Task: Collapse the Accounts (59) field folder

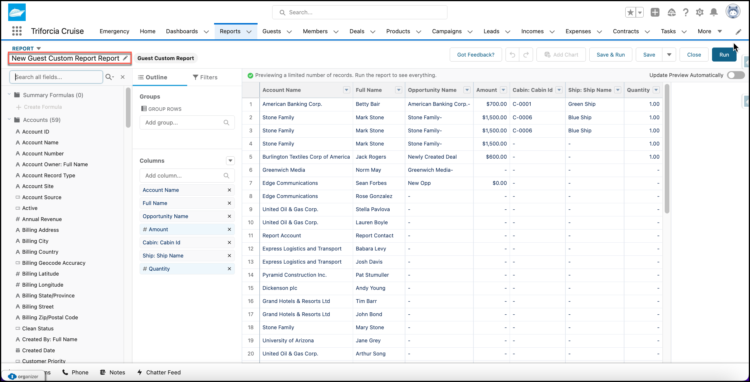Action: click(9, 119)
